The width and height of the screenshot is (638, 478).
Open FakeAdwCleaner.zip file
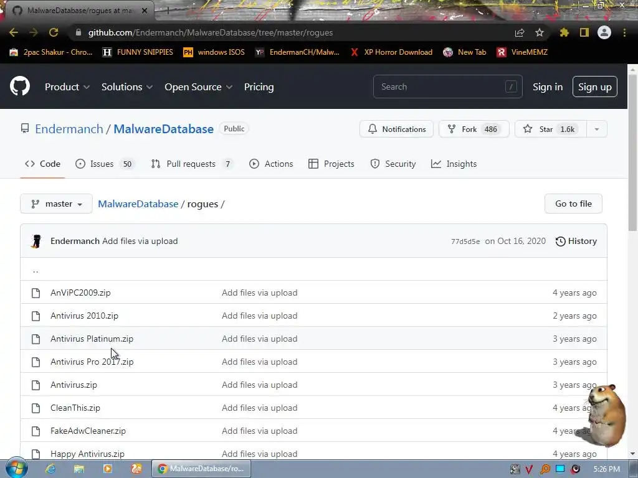(x=88, y=431)
